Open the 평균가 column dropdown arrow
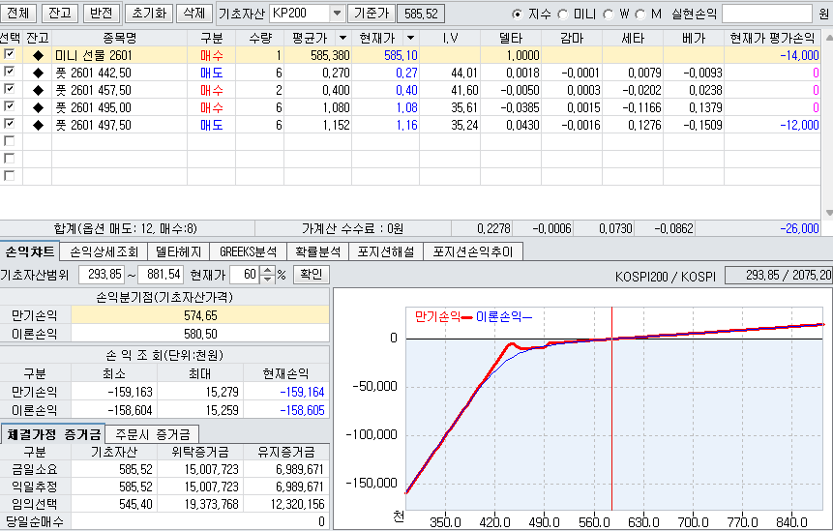The image size is (833, 531). [x=342, y=38]
